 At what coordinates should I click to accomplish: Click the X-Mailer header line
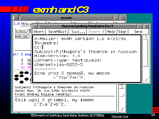click(80, 39)
